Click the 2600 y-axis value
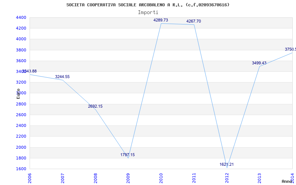The image size is (296, 185). (x=21, y=115)
